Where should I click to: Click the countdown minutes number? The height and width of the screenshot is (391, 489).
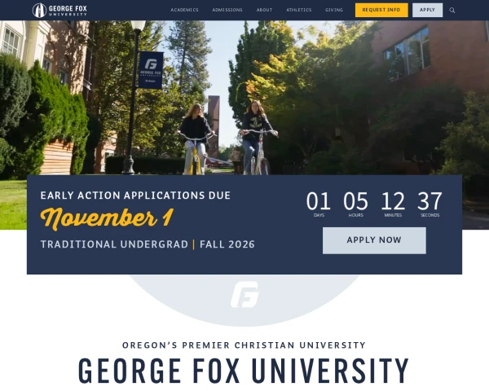tap(393, 201)
